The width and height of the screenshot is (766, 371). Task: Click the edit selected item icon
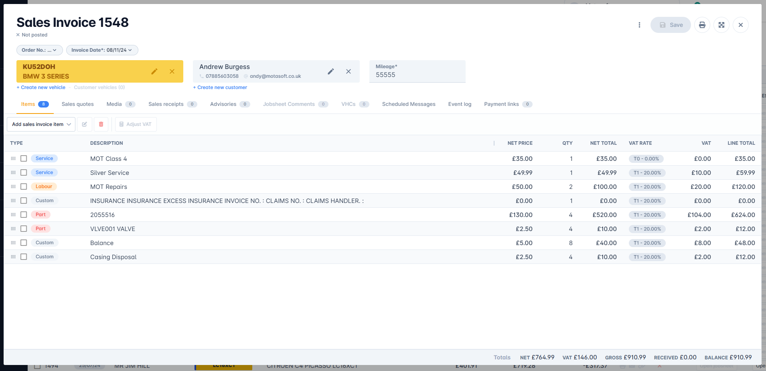[x=85, y=124]
